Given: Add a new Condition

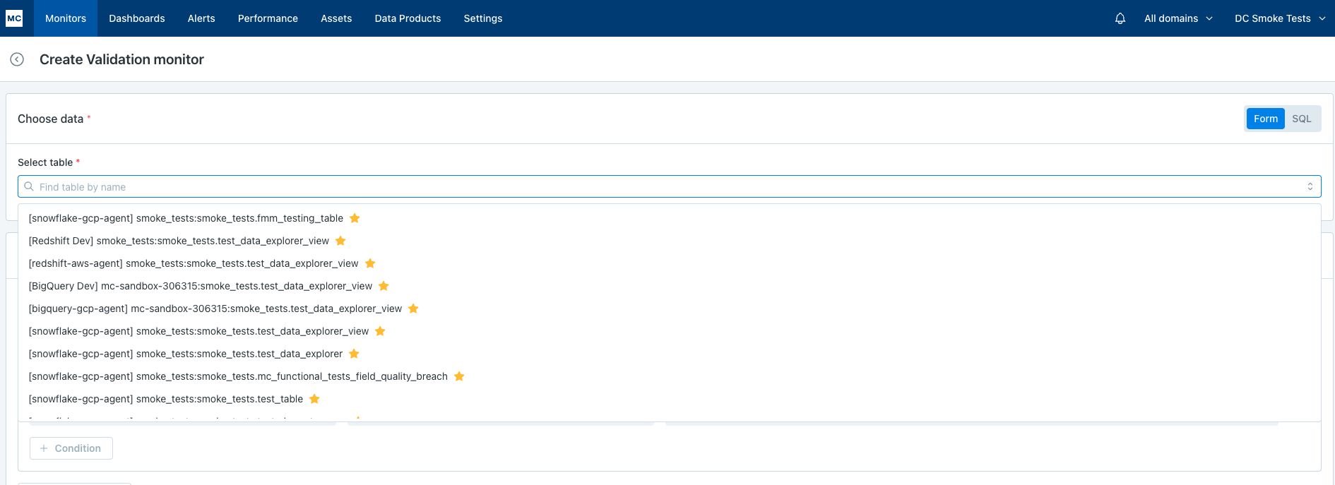Looking at the screenshot, I should tap(71, 448).
